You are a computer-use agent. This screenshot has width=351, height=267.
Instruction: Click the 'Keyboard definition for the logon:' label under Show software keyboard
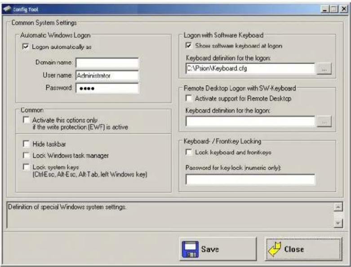[x=228, y=58]
